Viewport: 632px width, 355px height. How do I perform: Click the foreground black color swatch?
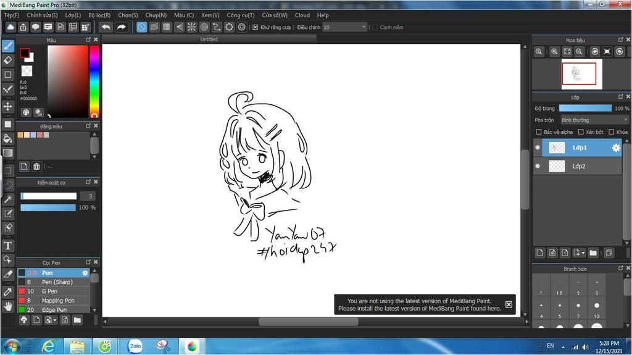[24, 53]
